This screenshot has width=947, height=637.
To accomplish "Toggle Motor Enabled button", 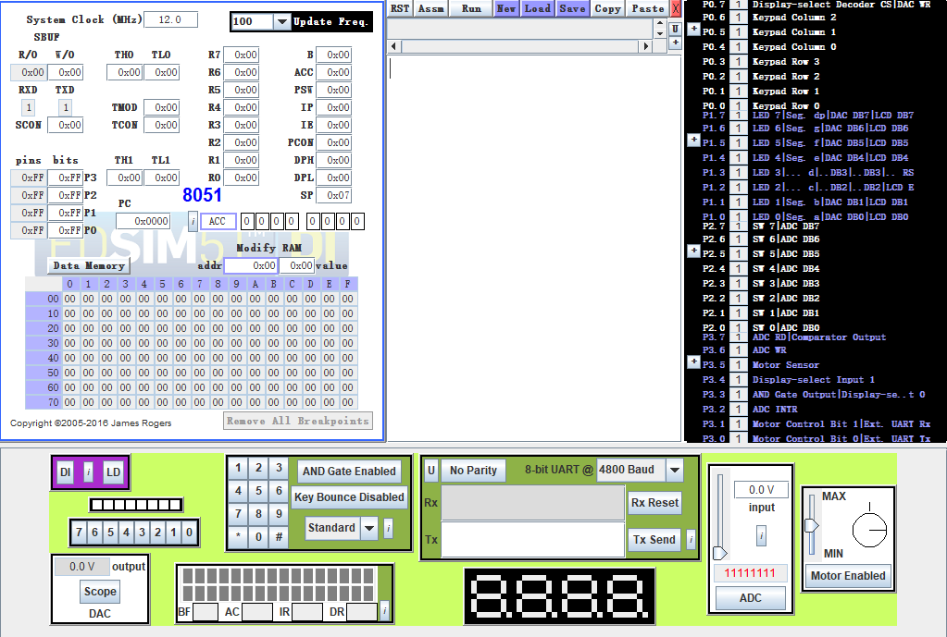I will tap(847, 575).
